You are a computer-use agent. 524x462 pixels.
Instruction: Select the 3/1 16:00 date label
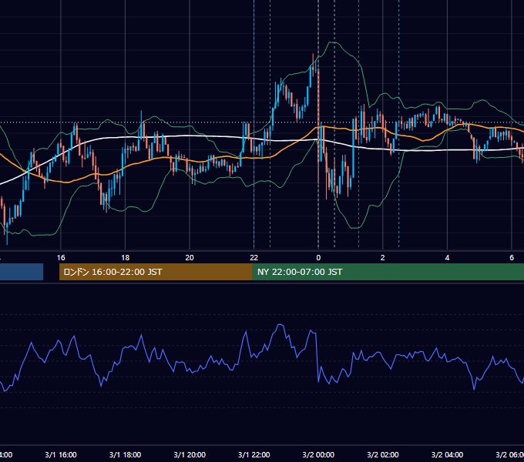tap(61, 454)
